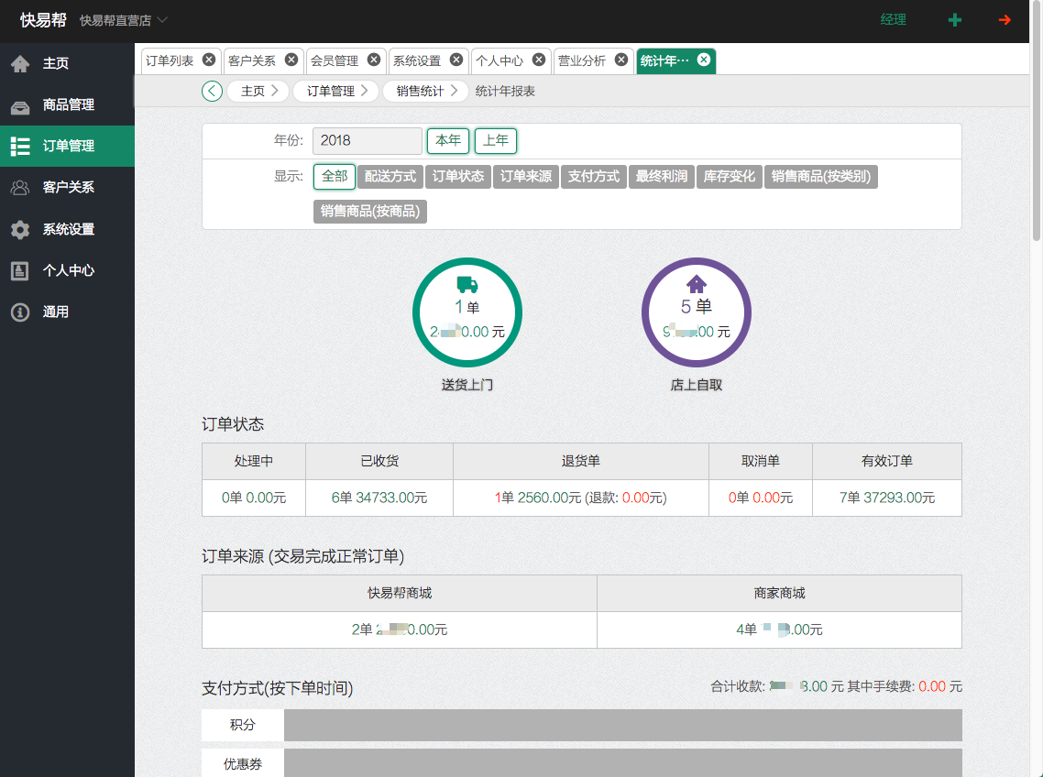Select the 本年 year button
This screenshot has width=1043, height=777.
[x=448, y=141]
